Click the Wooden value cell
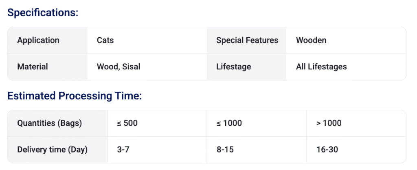This screenshot has width=417, height=170. [311, 40]
